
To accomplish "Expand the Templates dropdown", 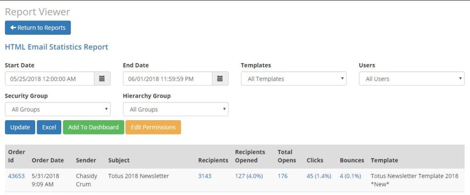I will click(x=293, y=79).
